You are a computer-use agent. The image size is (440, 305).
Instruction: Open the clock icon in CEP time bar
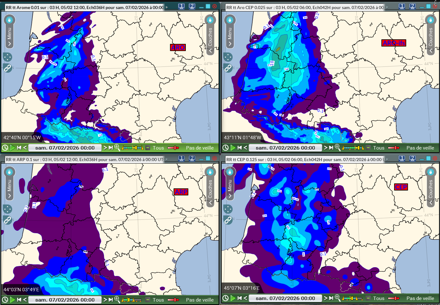coord(225,298)
